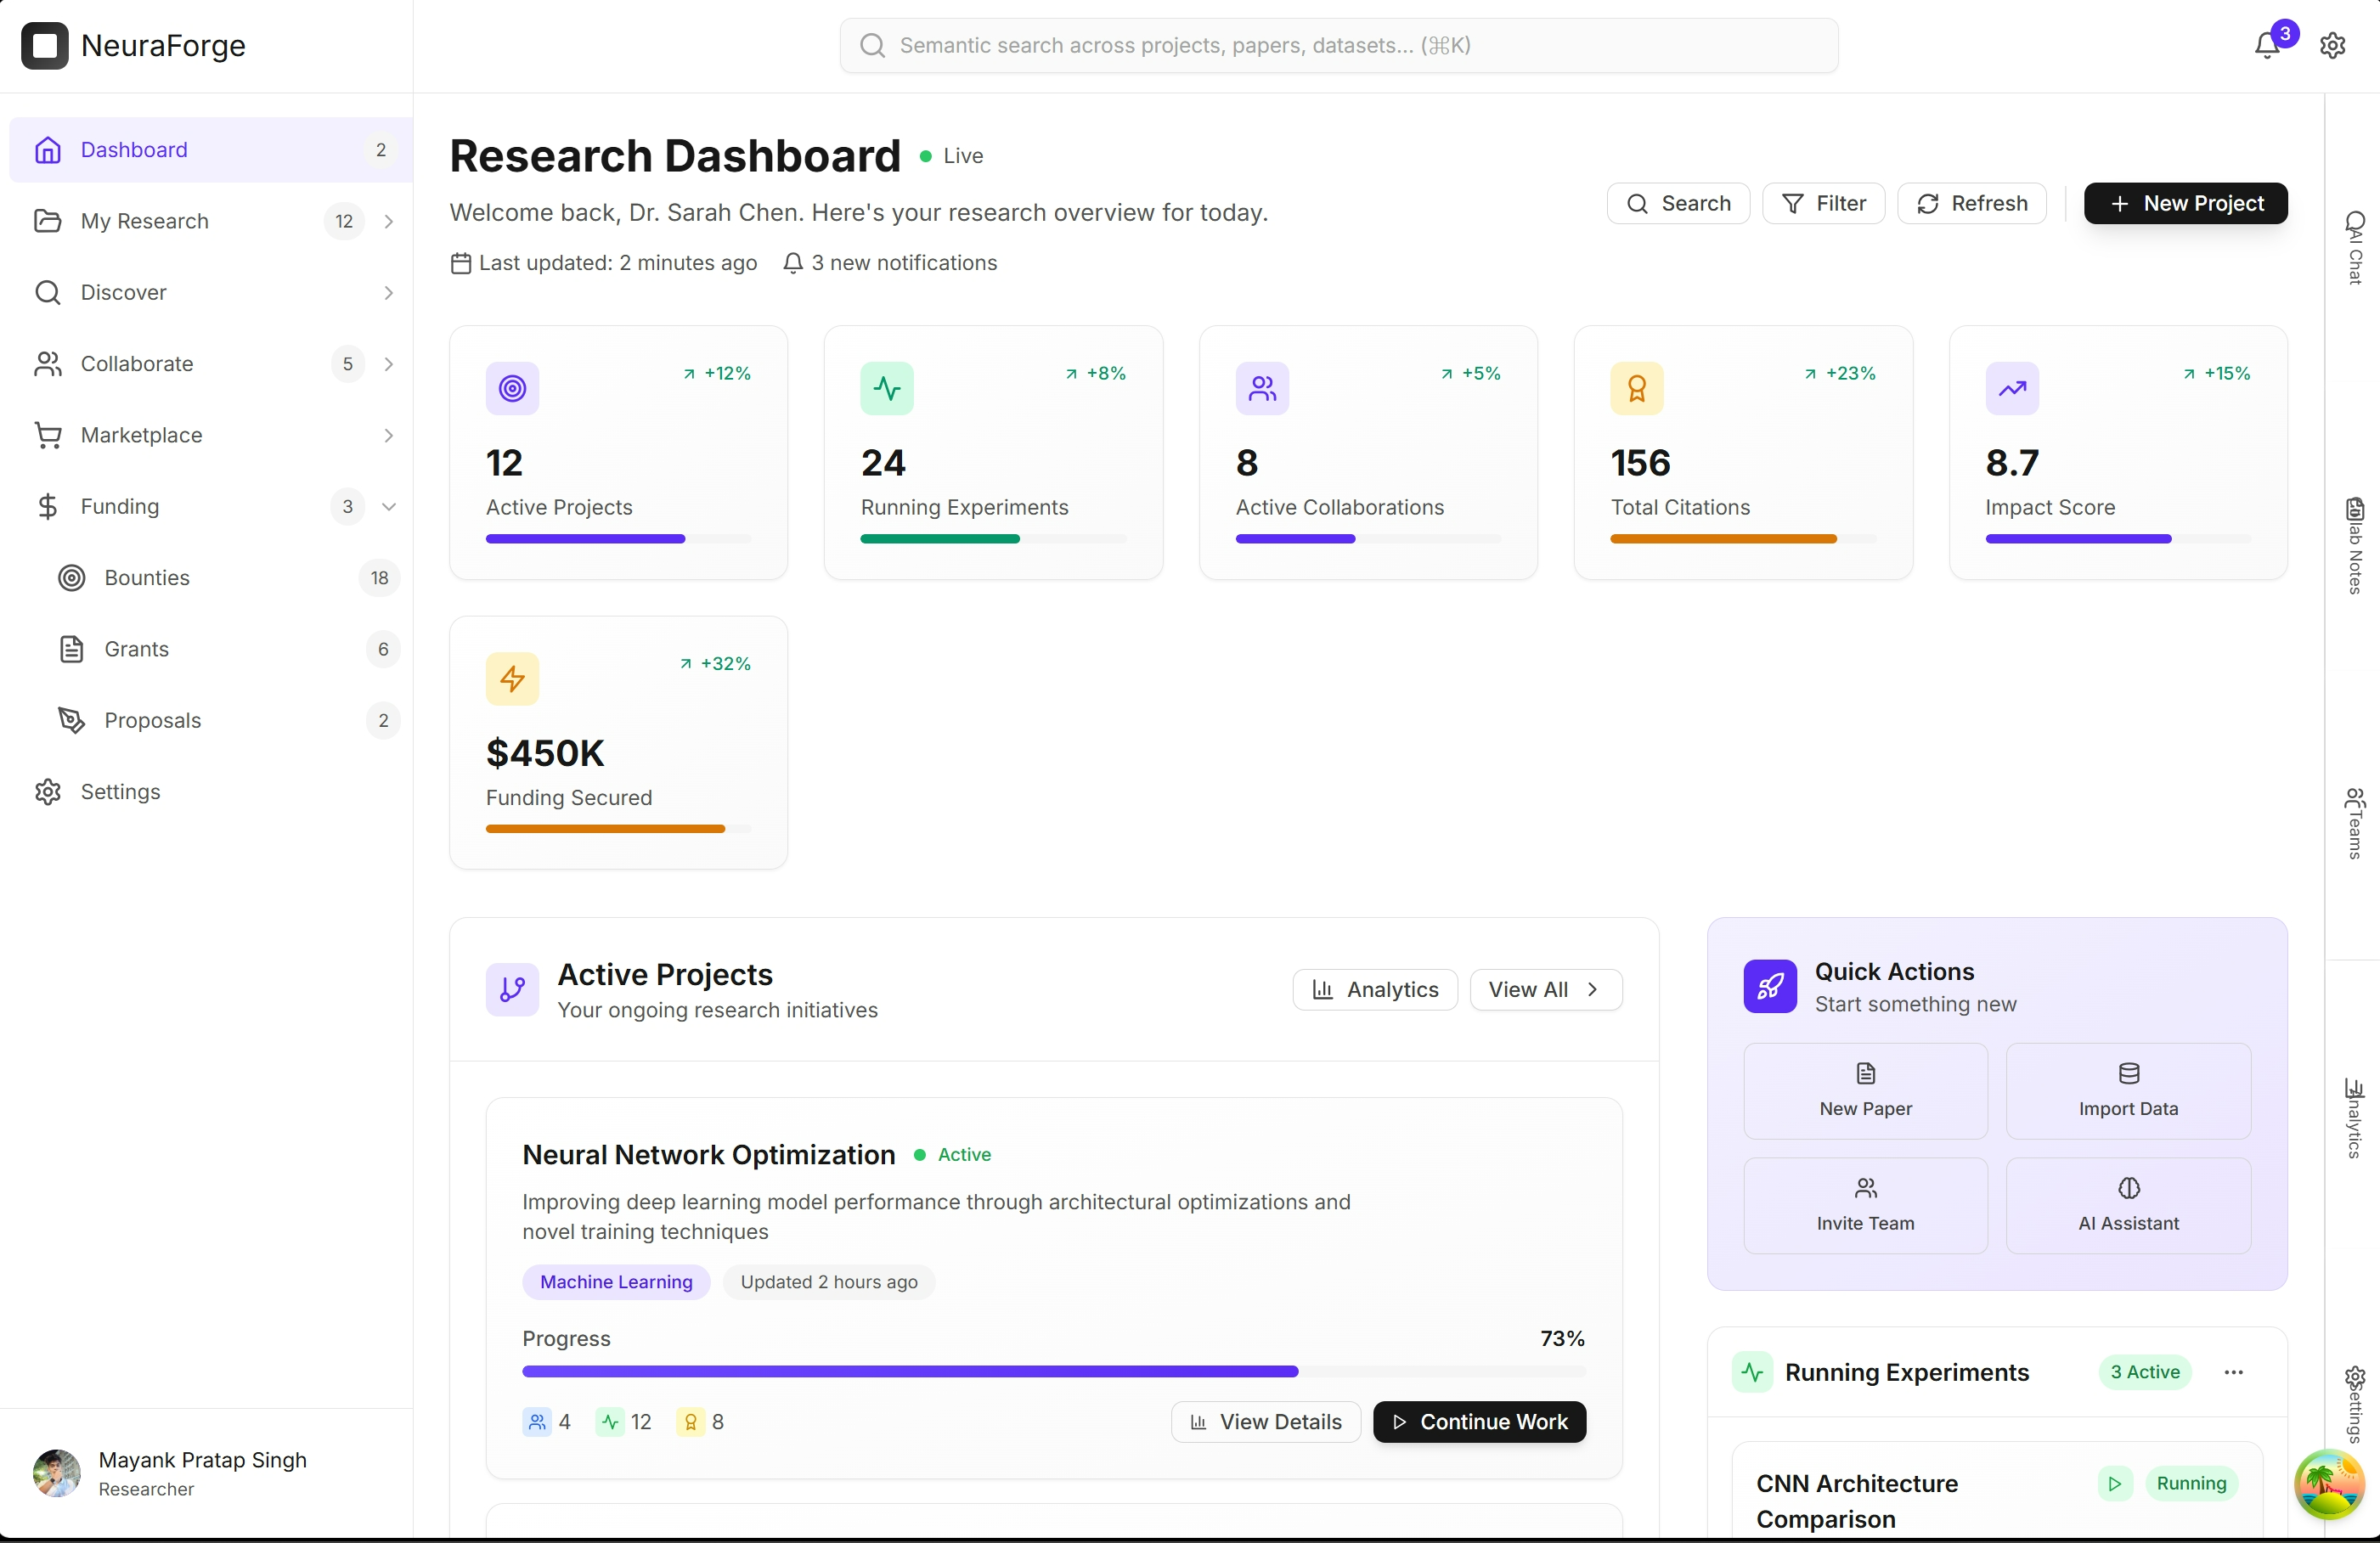
Task: Click the AI Assistant quick action
Action: (2127, 1205)
